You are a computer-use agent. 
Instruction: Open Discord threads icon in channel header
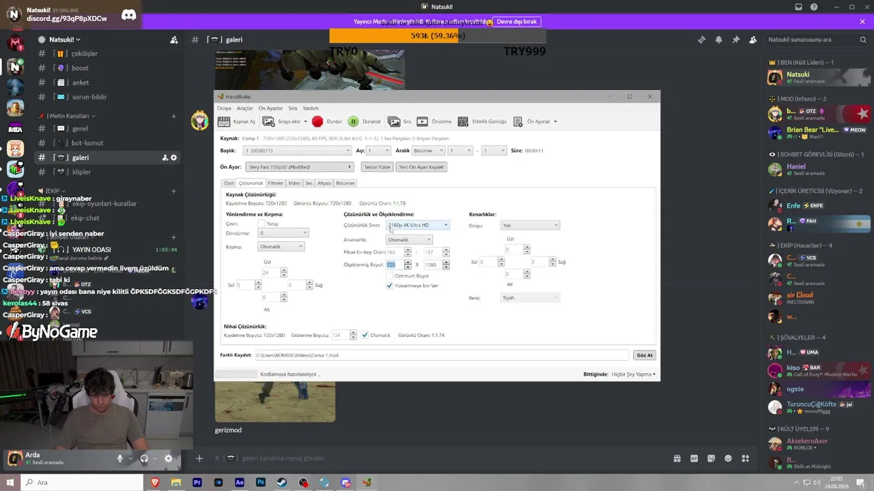(701, 40)
